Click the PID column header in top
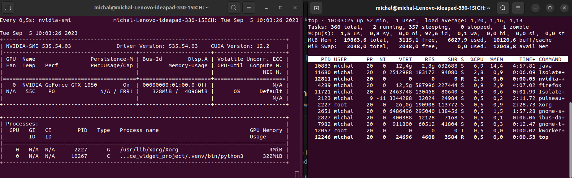Viewport: 572px width, 178px height. pyautogui.click(x=326, y=59)
